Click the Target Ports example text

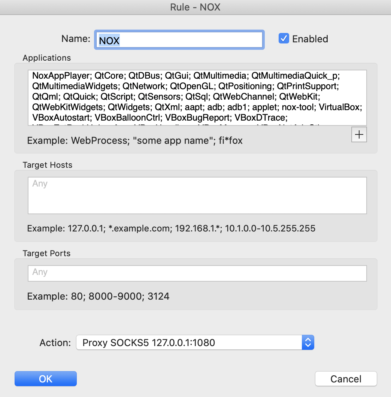(x=98, y=296)
